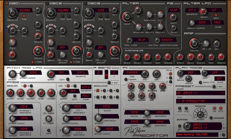This screenshot has height=139, width=231.
Task: Click the OSC1 PWM knob
Action: [x=12, y=43]
